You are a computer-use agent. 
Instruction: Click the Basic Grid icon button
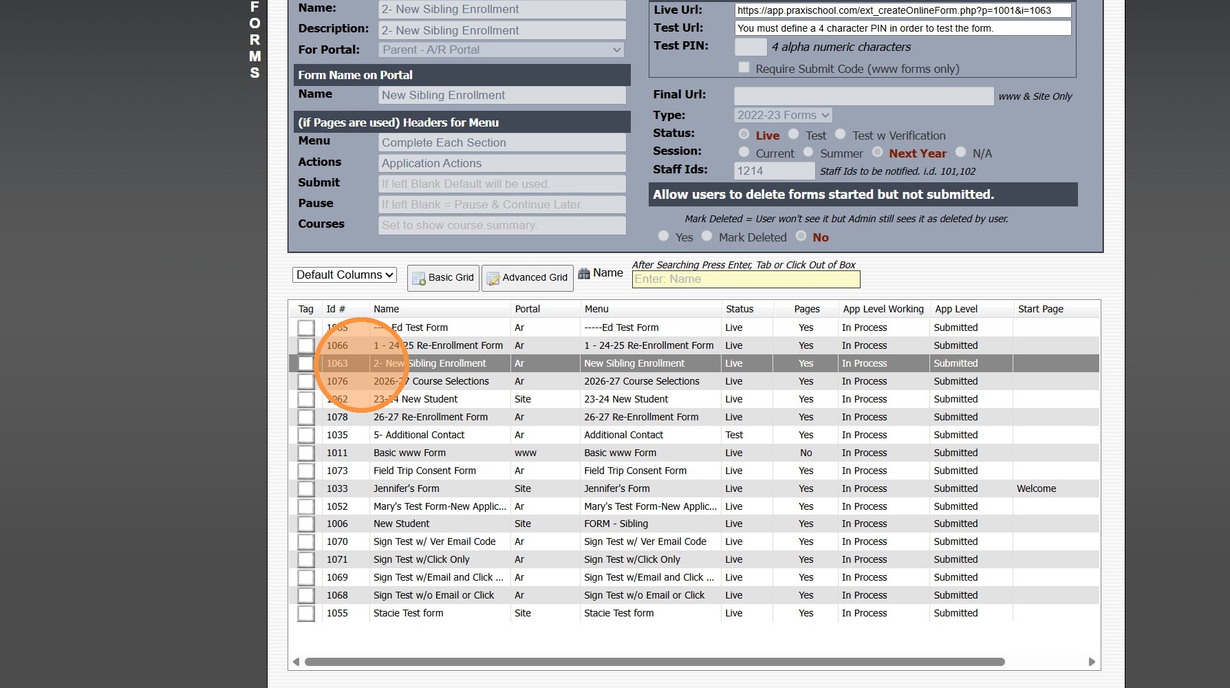tap(443, 278)
